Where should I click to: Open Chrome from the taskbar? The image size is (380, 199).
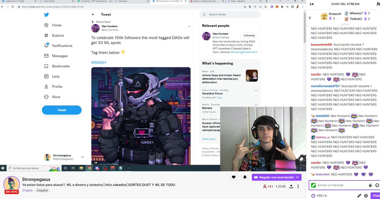point(89,168)
